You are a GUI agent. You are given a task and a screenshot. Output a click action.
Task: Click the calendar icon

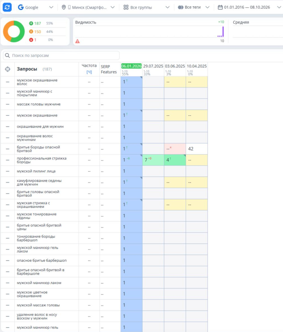[220, 7]
